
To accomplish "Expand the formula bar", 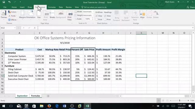I will pos(193,28).
